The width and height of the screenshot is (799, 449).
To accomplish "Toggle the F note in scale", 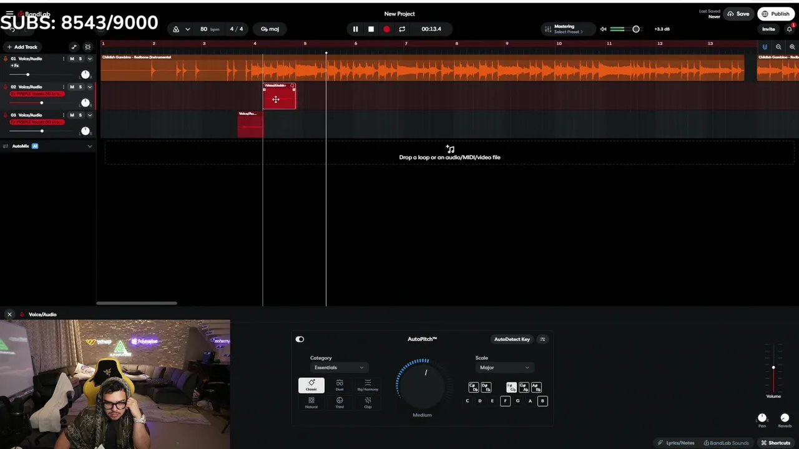I will pos(505,401).
